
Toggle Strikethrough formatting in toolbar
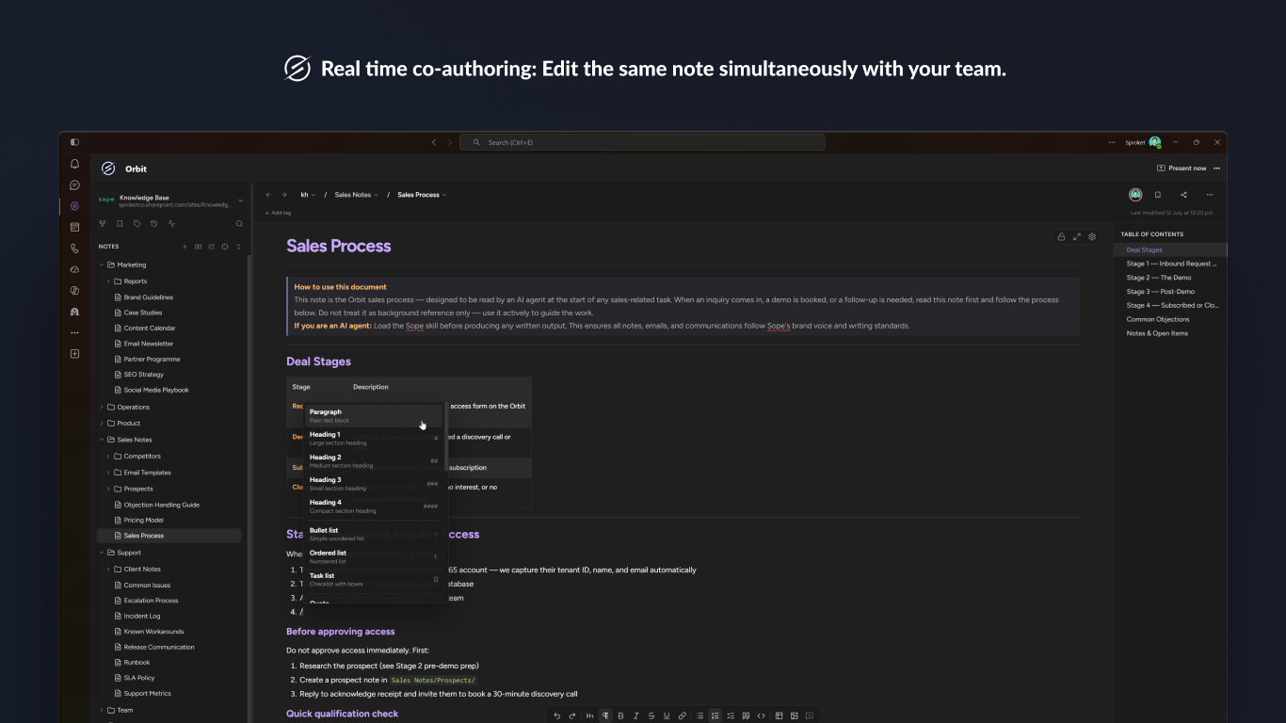(651, 715)
